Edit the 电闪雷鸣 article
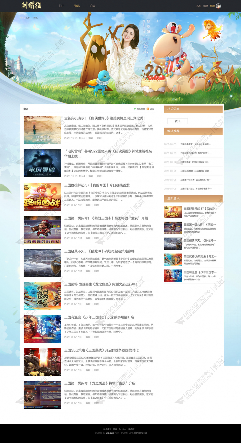The height and width of the screenshot is (443, 241). click(91, 176)
